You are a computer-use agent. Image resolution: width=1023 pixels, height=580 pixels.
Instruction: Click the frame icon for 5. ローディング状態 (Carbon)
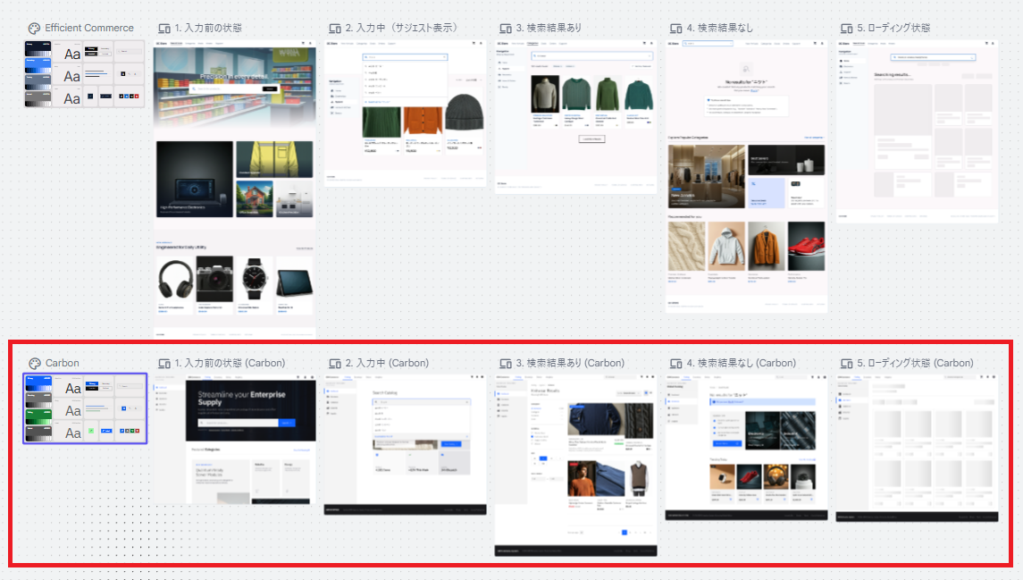(847, 364)
